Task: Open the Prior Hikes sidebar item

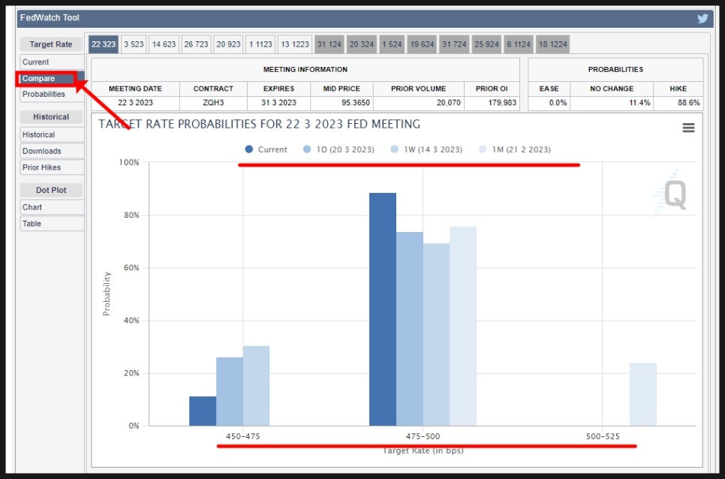Action: click(x=52, y=167)
